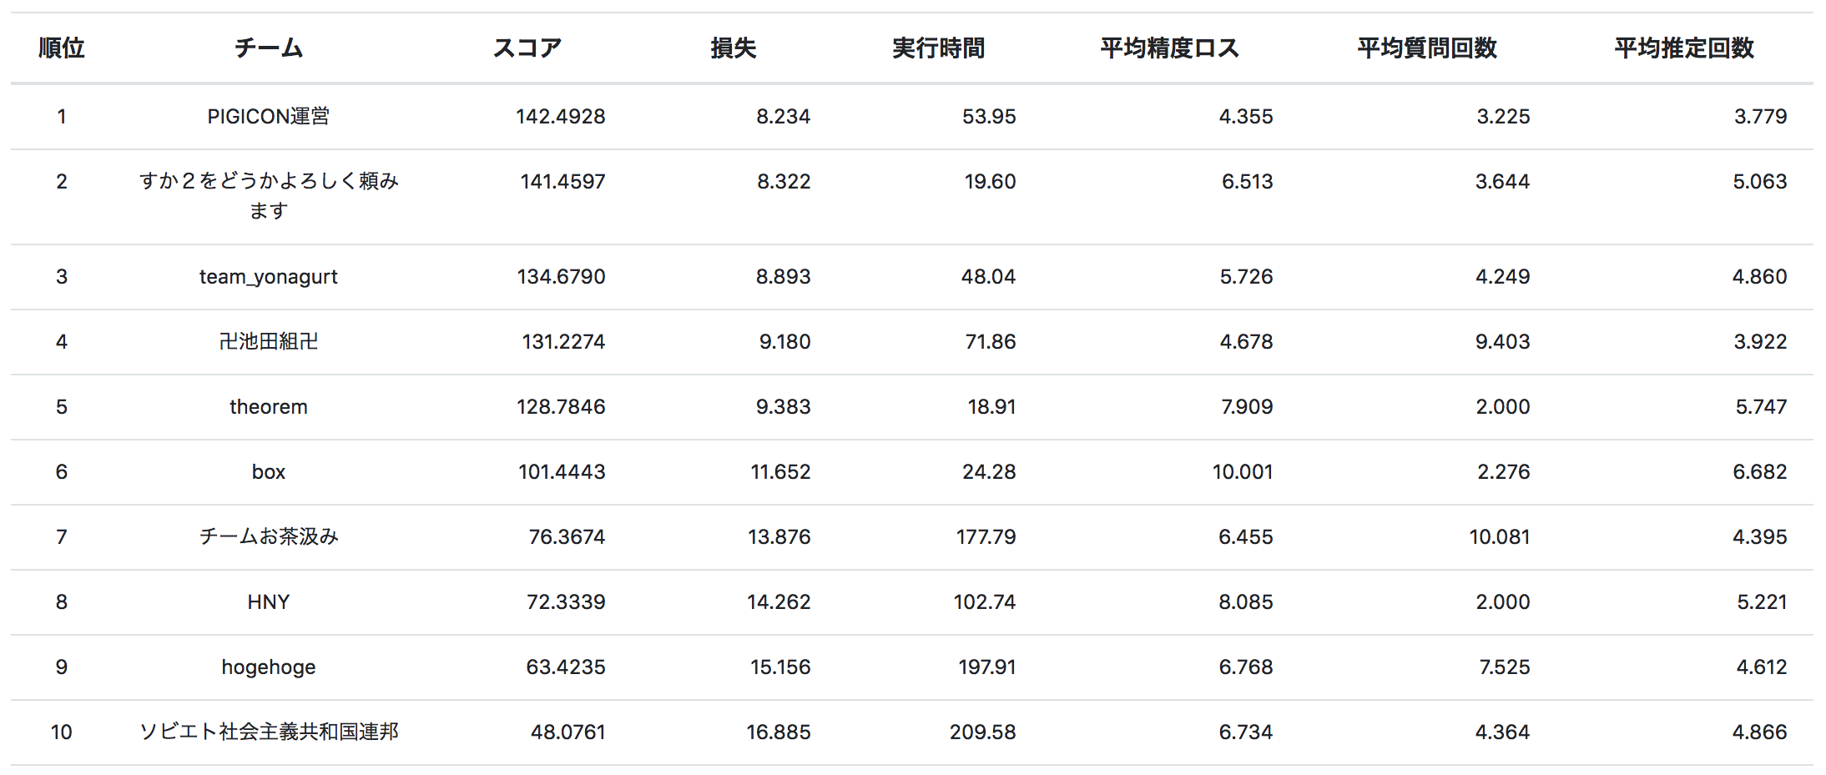Select the hogehoge team name
Image resolution: width=1826 pixels, height=775 pixels.
(268, 667)
